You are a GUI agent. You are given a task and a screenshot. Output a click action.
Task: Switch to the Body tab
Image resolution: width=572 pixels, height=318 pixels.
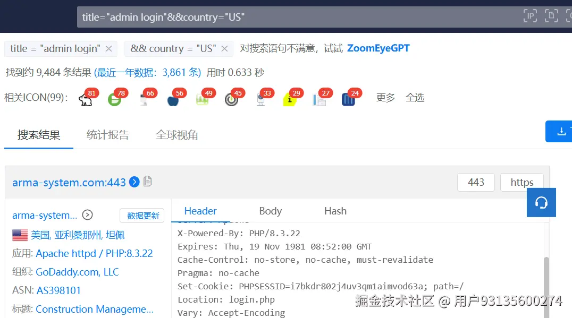pos(270,211)
